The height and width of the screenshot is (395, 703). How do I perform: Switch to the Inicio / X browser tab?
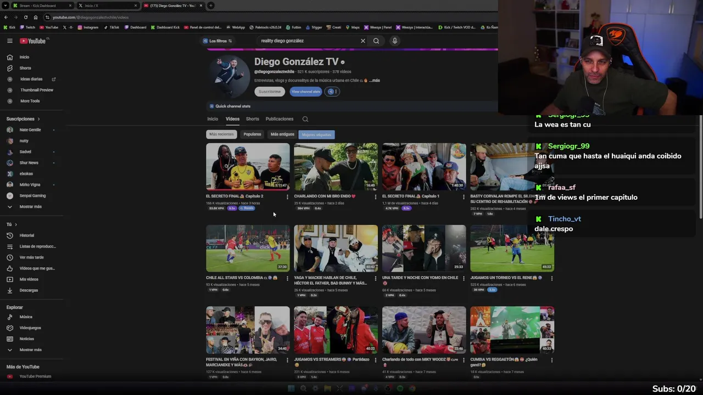tap(108, 5)
